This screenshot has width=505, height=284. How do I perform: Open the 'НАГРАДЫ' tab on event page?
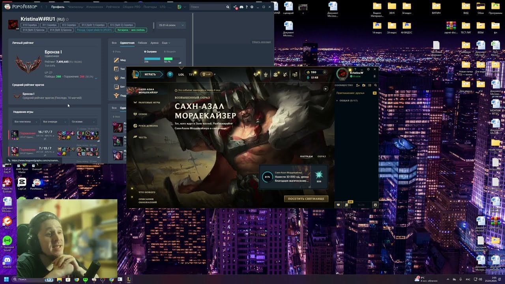(x=306, y=156)
